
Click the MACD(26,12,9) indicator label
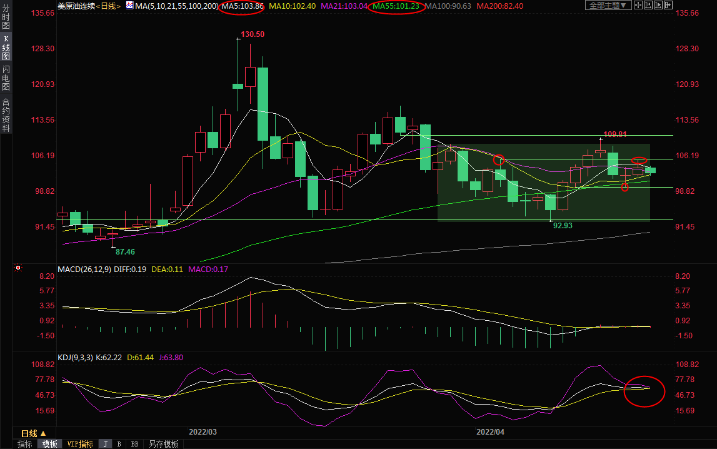click(x=84, y=270)
